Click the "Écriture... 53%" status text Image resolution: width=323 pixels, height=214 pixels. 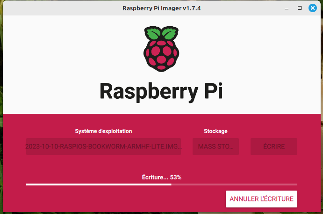(162, 177)
